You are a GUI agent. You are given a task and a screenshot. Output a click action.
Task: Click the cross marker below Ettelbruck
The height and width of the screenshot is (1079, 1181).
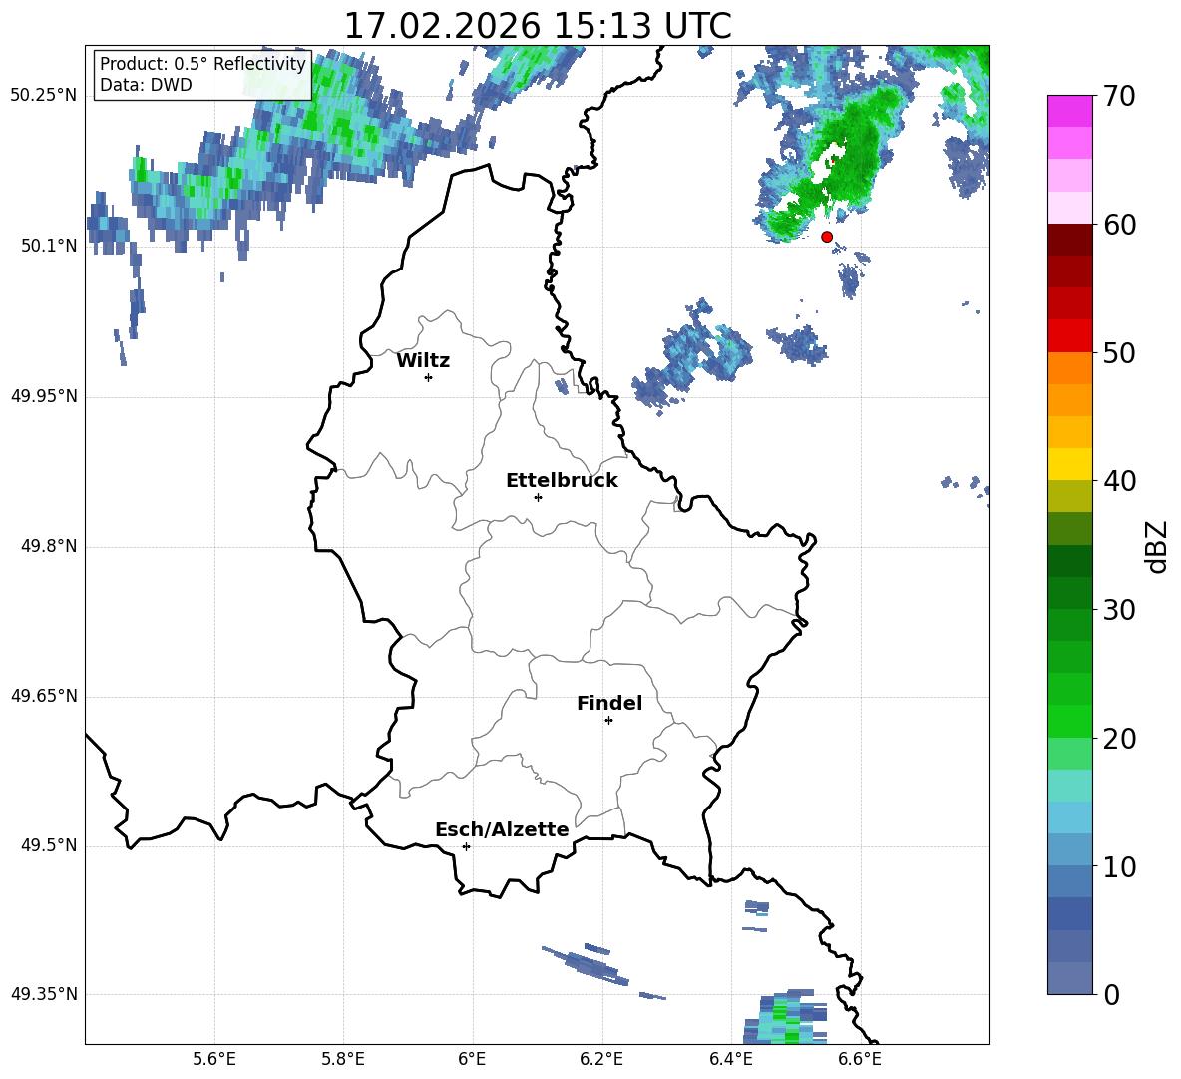tap(538, 497)
